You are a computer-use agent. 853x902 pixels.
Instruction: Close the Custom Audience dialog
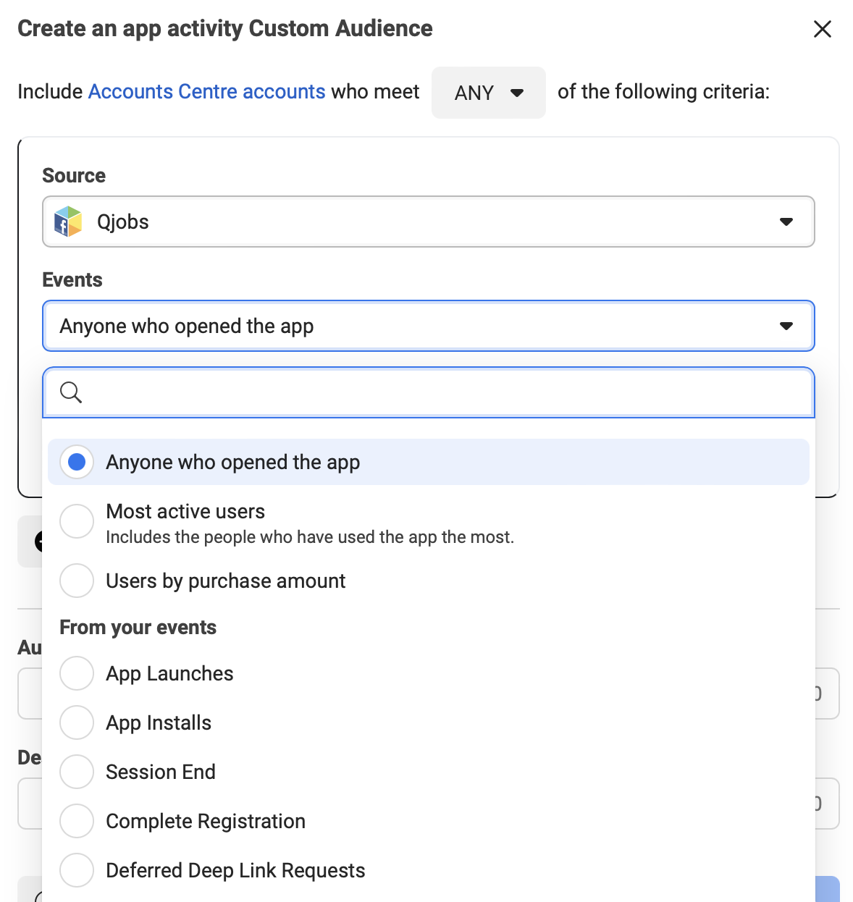pos(822,29)
